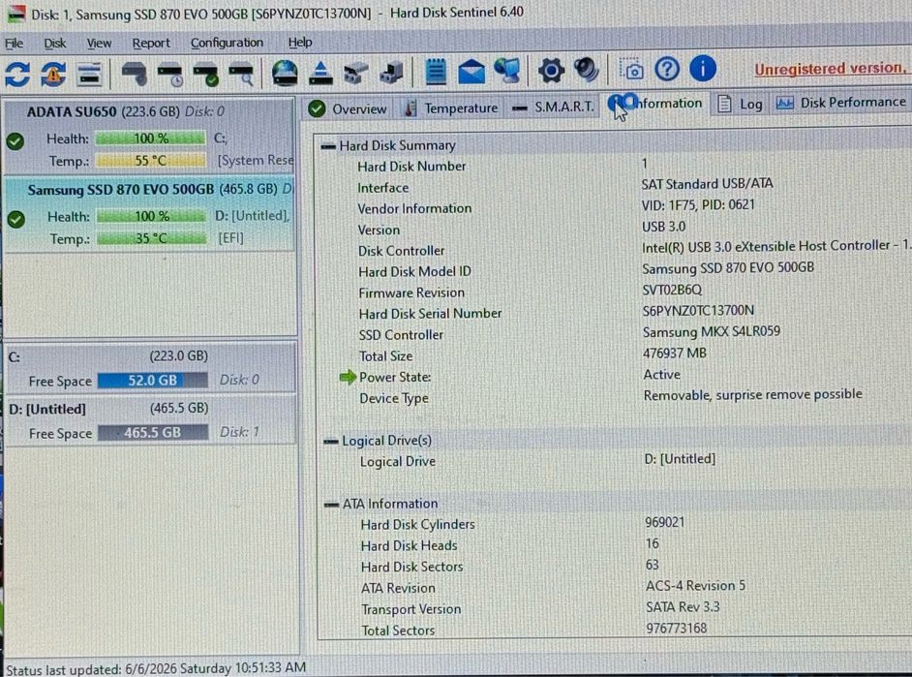This screenshot has width=912, height=677.
Task: Collapse the Hard Disk Summary section
Action: click(x=328, y=146)
